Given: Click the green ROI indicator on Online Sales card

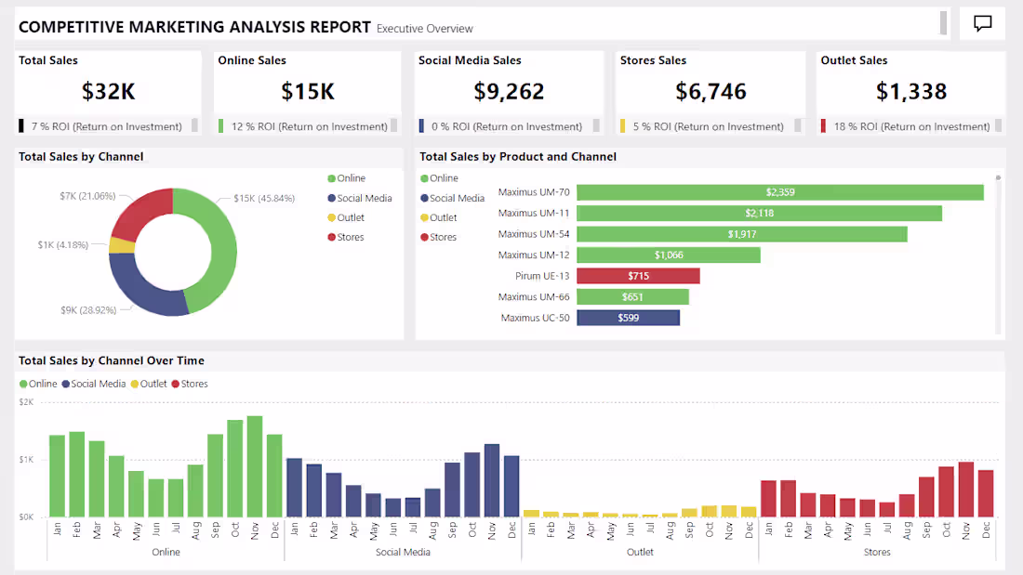Looking at the screenshot, I should click(x=220, y=125).
